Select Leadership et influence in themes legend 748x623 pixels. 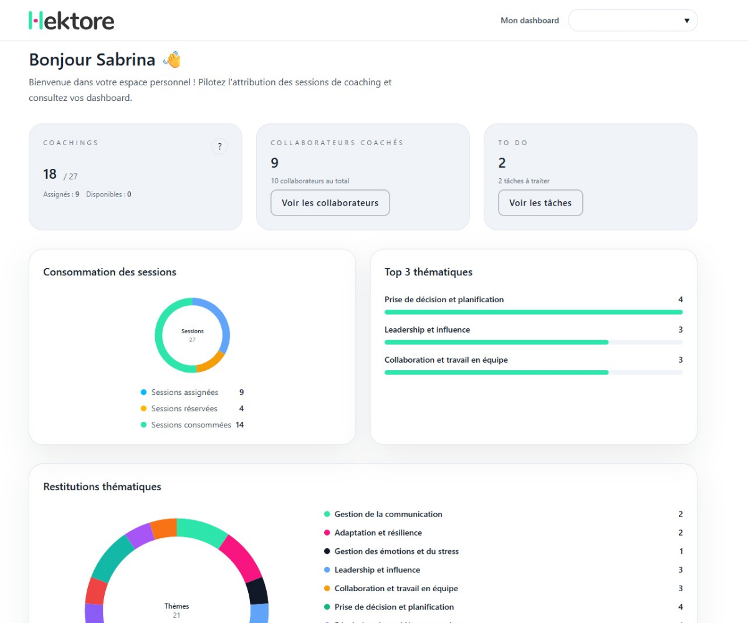(x=376, y=570)
